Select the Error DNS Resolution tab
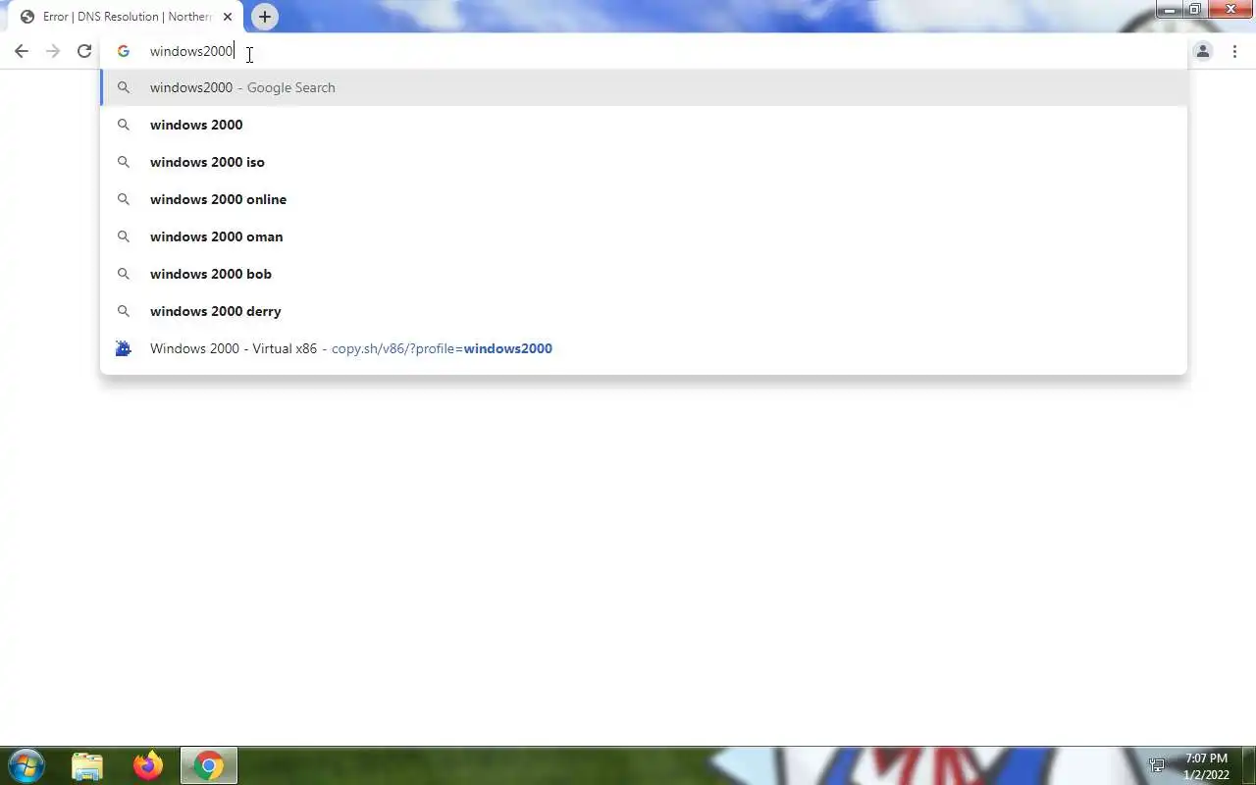1256x785 pixels. [x=126, y=17]
